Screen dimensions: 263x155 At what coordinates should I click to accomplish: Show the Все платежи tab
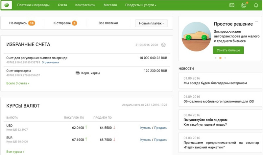coord(108,23)
